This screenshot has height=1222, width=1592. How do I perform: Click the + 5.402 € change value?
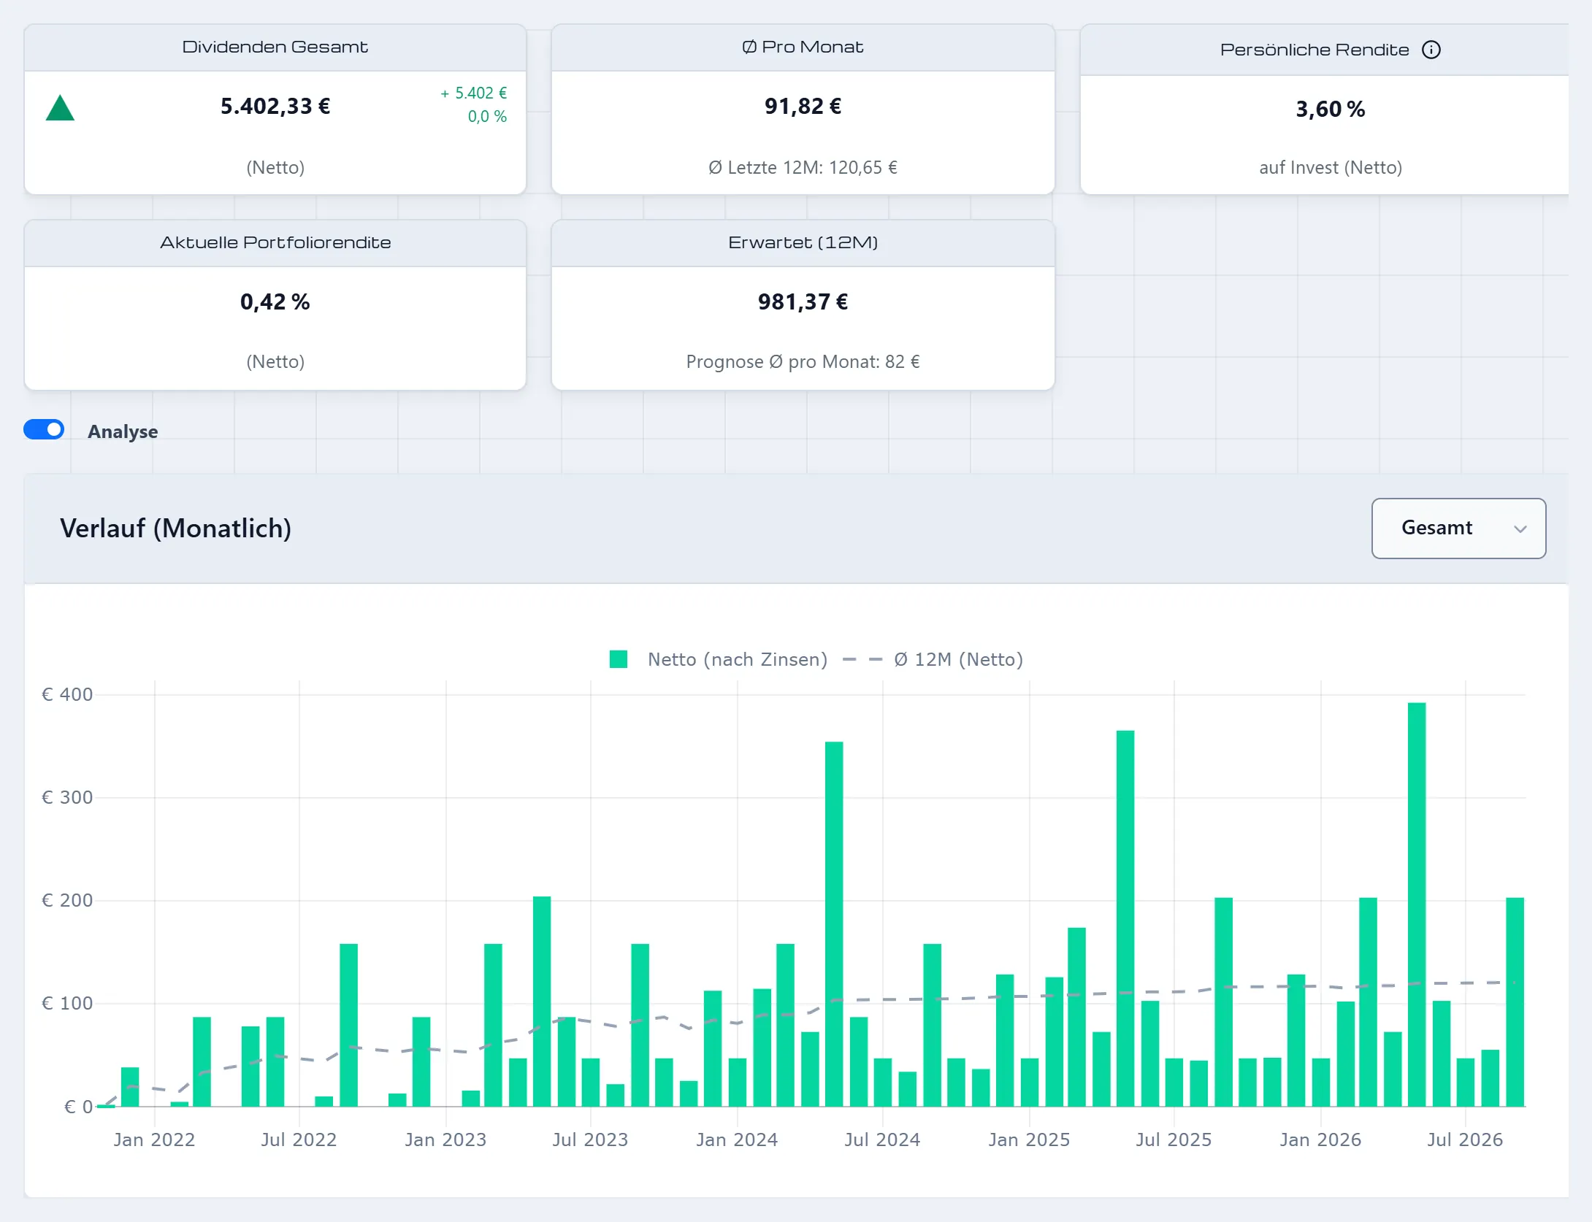[473, 93]
